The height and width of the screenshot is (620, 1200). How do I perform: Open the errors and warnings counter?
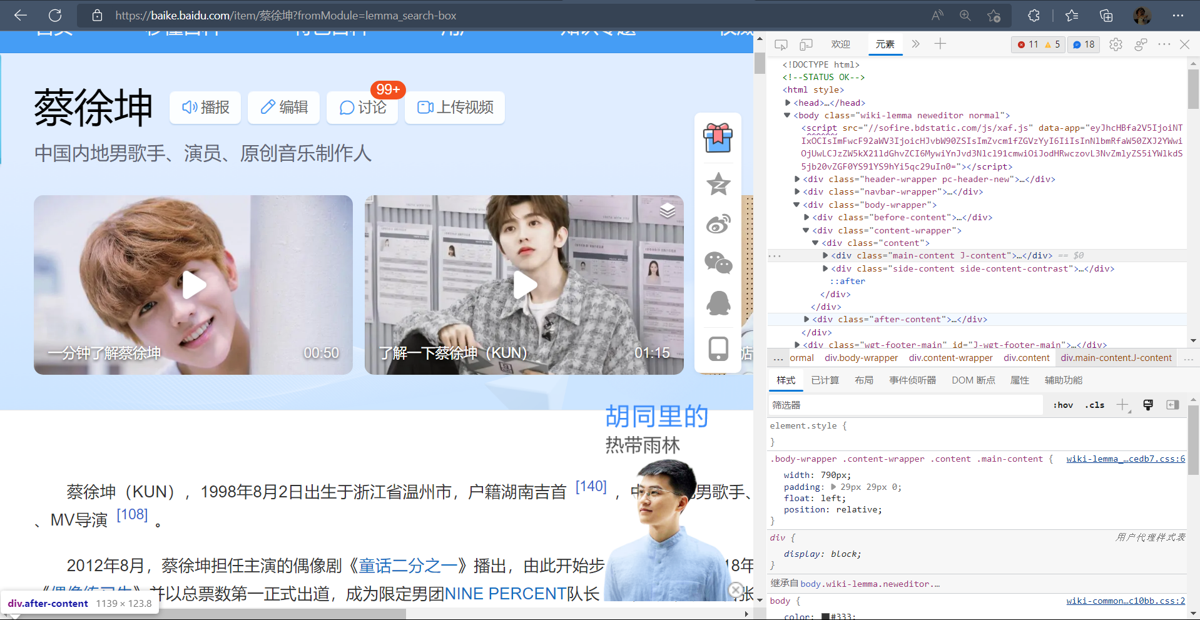coord(1039,44)
